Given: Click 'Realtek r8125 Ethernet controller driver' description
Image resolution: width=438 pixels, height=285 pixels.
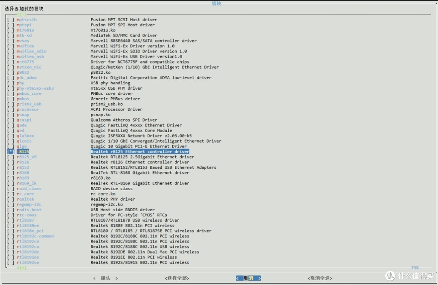Looking at the screenshot, I should (140, 152).
